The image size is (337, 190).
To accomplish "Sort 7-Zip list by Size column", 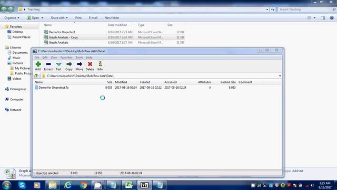I will [110, 82].
